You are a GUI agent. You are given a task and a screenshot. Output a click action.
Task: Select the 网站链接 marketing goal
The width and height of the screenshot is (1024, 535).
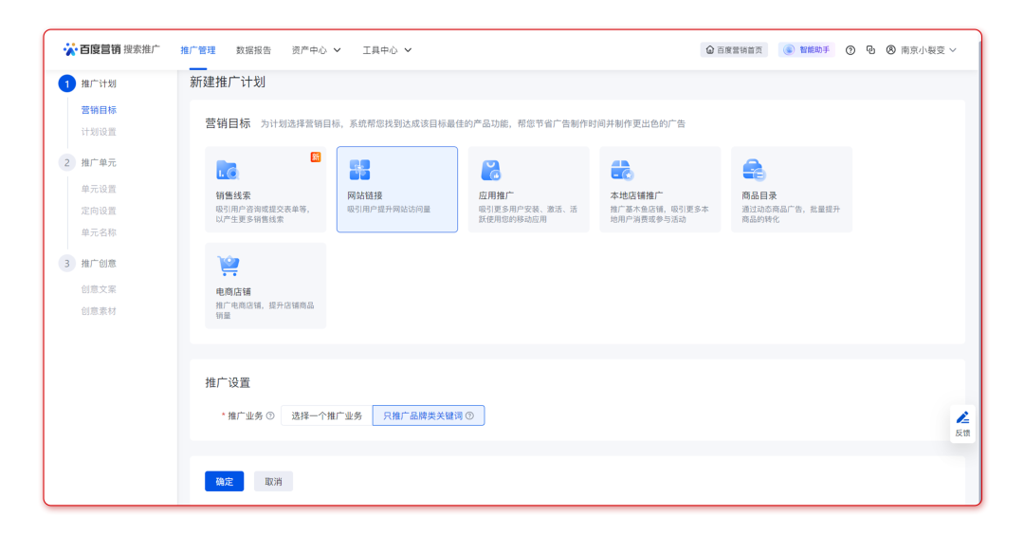point(396,189)
